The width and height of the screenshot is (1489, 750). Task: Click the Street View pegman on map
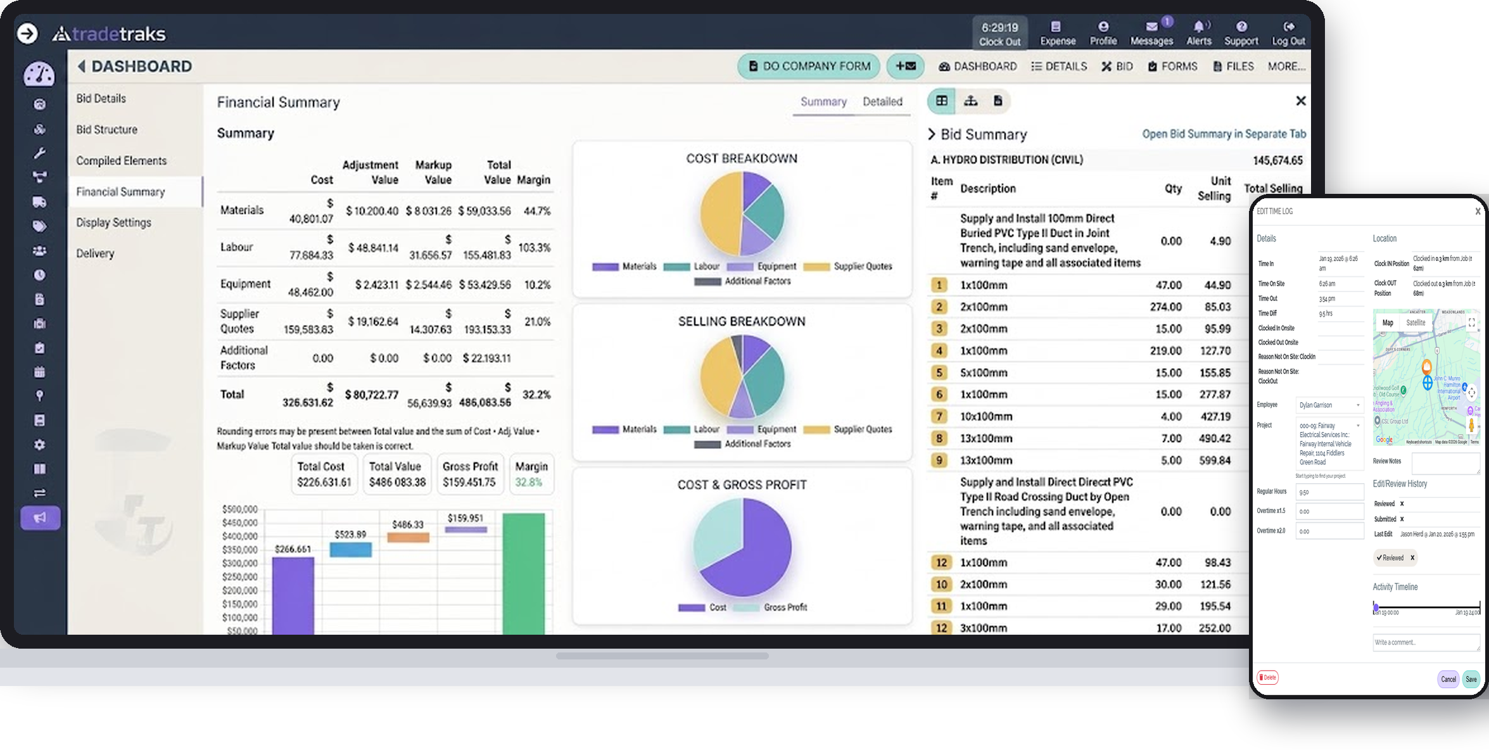point(1471,424)
